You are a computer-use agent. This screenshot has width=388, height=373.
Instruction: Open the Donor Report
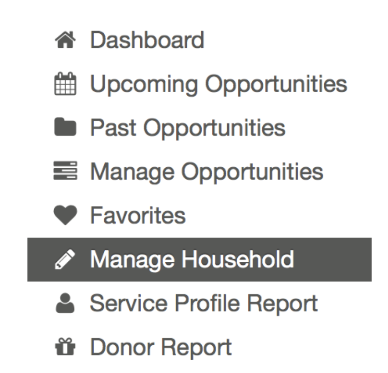click(x=160, y=347)
